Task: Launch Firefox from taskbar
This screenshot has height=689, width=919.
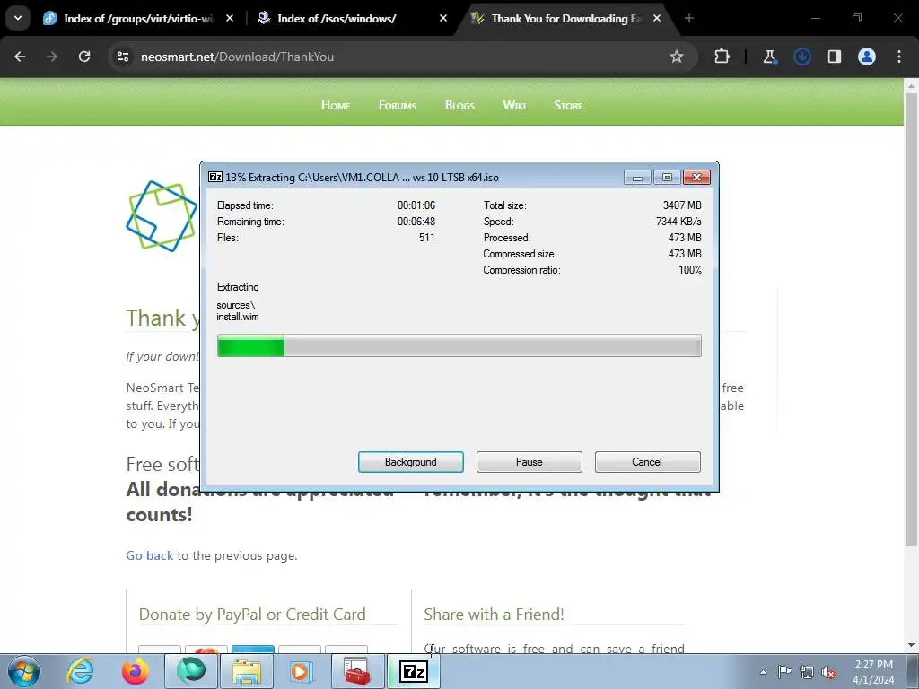Action: coord(136,671)
